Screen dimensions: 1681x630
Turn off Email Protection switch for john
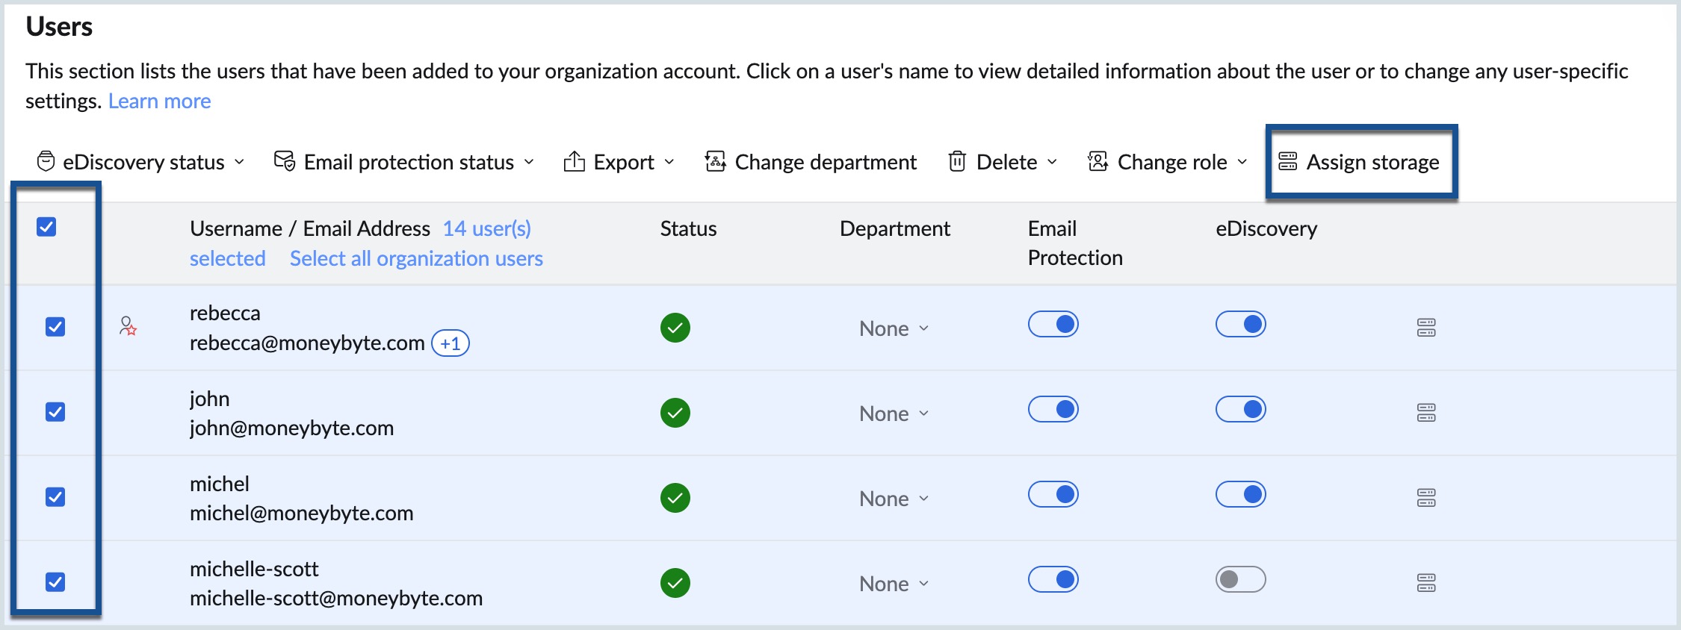click(1053, 409)
